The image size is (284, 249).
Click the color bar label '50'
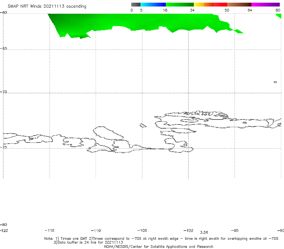point(227,10)
